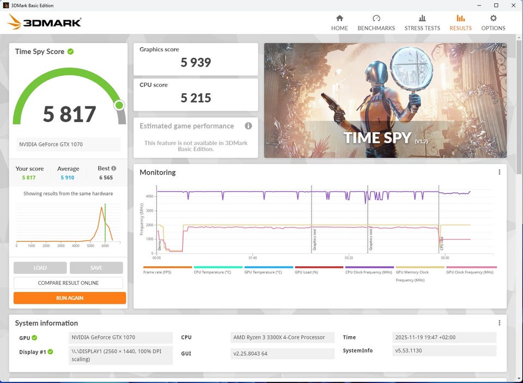This screenshot has height=383, width=523.
Task: Click the 3DMark app icon in title bar
Action: (5, 5)
